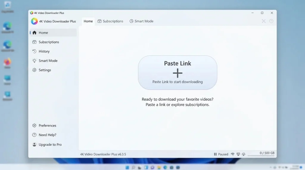Screen dimensions: 305x170
Task: Click the large Paste Link button
Action: pos(178,73)
